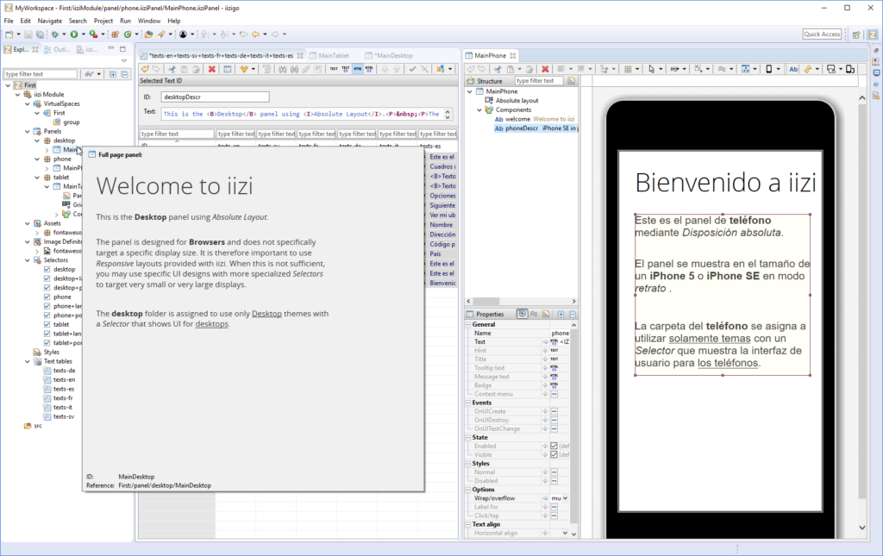Uncheck the tablet selector checkbox

click(x=47, y=324)
